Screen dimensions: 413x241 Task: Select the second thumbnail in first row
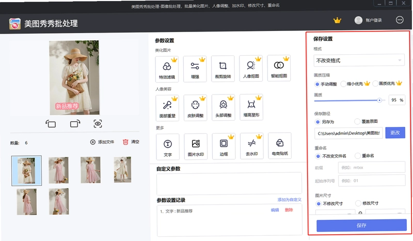pyautogui.click(x=58, y=170)
